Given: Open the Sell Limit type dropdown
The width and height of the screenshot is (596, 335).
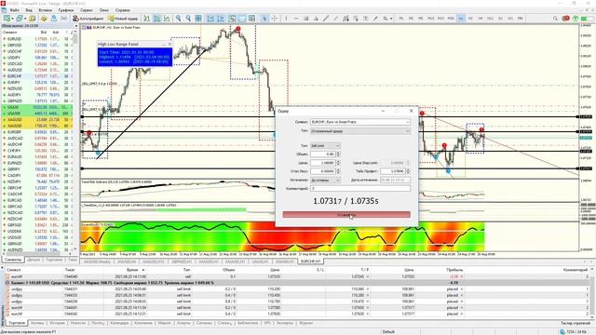Looking at the screenshot, I should (x=325, y=146).
